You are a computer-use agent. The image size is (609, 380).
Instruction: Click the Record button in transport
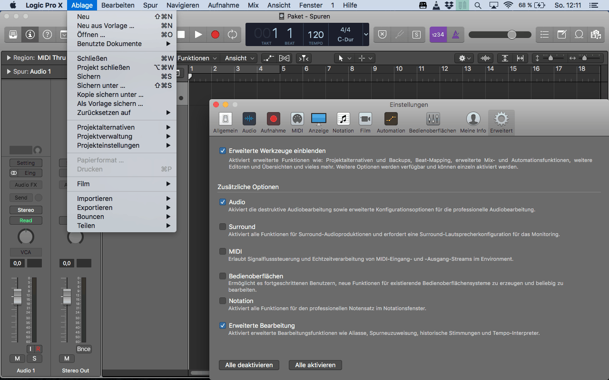215,35
